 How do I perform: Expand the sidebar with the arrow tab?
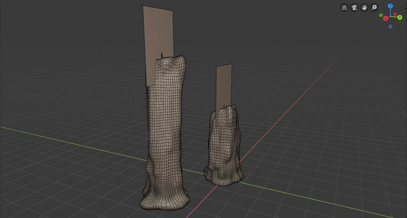tap(405, 7)
